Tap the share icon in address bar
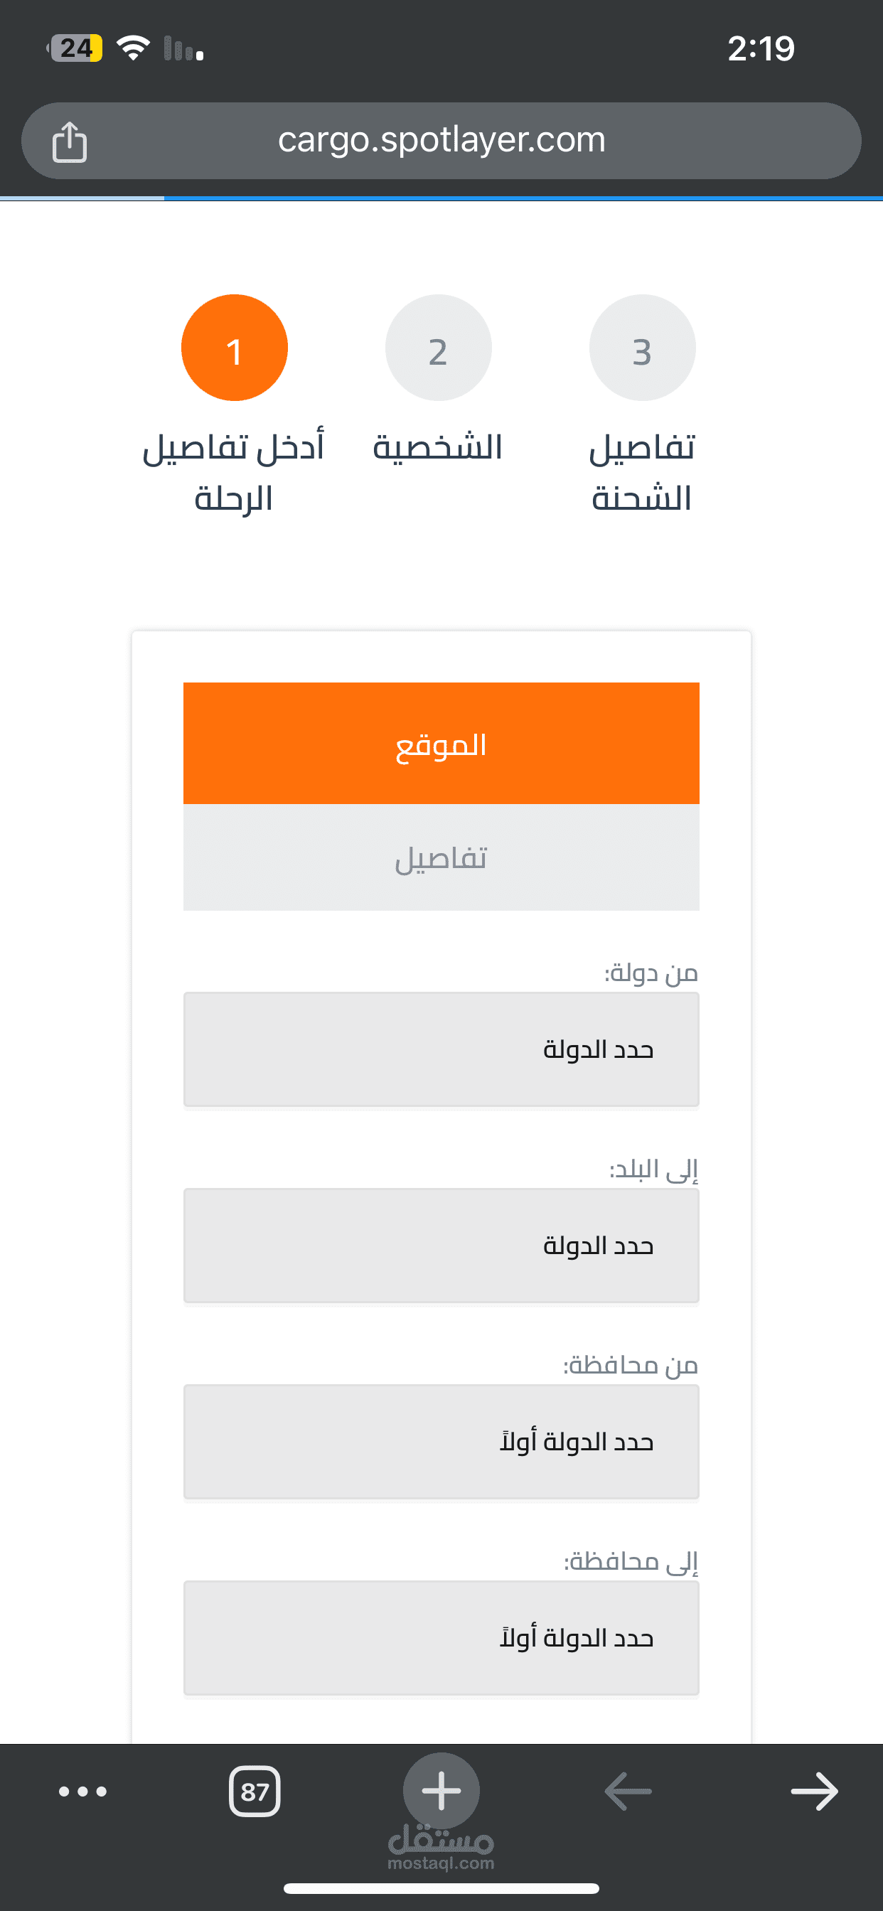 point(70,141)
